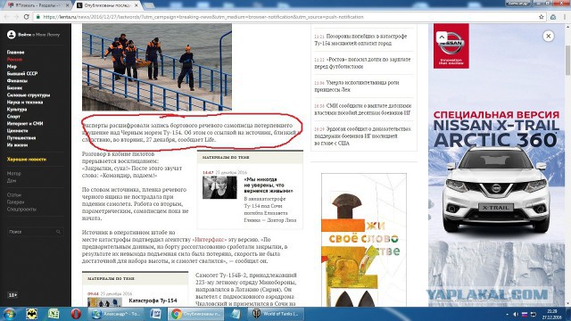Click the black-and-white portrait thumbnail in related materials
The width and height of the screenshot is (571, 321).
tap(219, 187)
